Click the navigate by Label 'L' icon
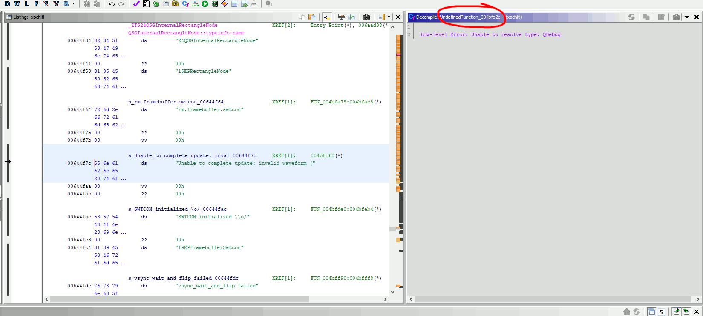The width and height of the screenshot is (703, 316). 26,4
